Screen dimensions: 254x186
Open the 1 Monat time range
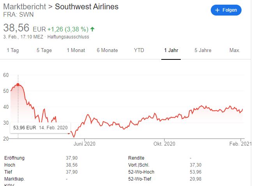(x=76, y=50)
